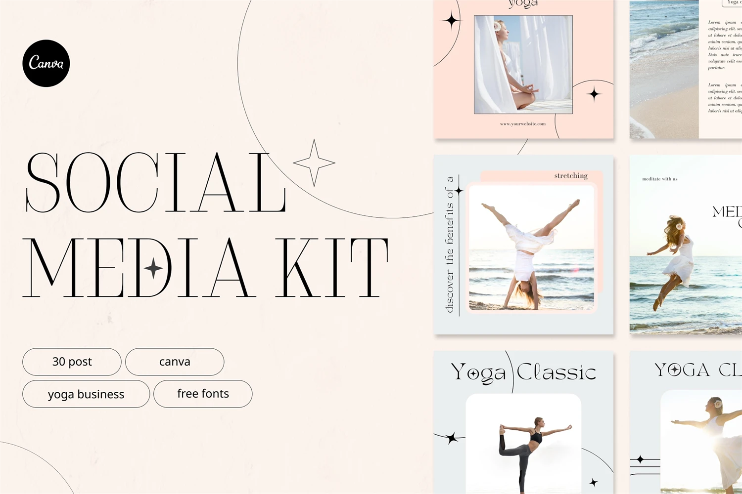The width and height of the screenshot is (742, 494).
Task: Open the handstand stretching post thumbnail
Action: point(523,245)
